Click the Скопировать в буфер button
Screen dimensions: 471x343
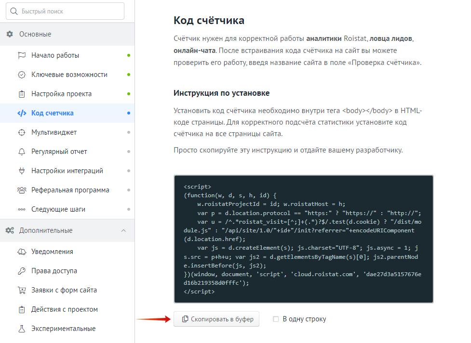tap(216, 319)
